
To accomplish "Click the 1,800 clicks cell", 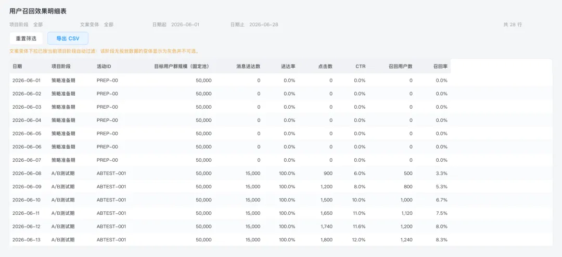I will [x=326, y=239].
